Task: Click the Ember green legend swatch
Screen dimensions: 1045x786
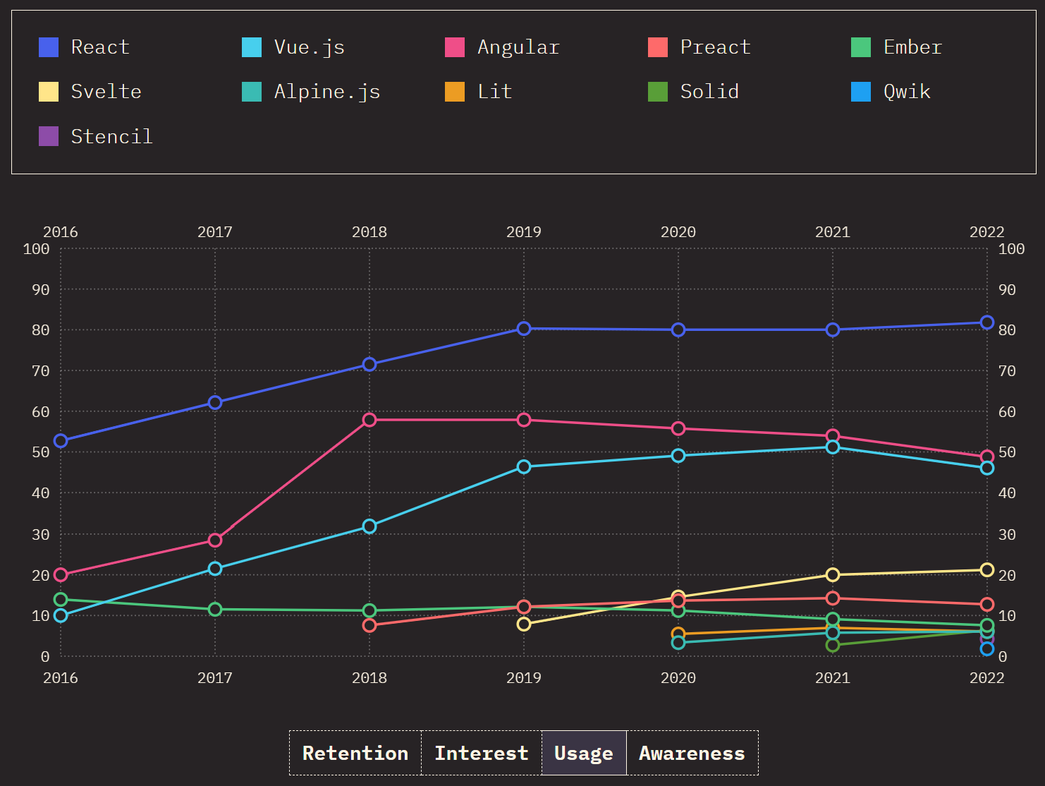Action: (x=861, y=47)
